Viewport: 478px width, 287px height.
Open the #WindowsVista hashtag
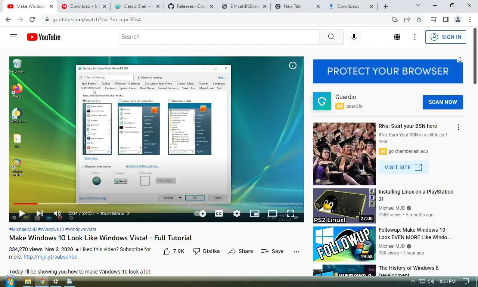pyautogui.click(x=81, y=229)
